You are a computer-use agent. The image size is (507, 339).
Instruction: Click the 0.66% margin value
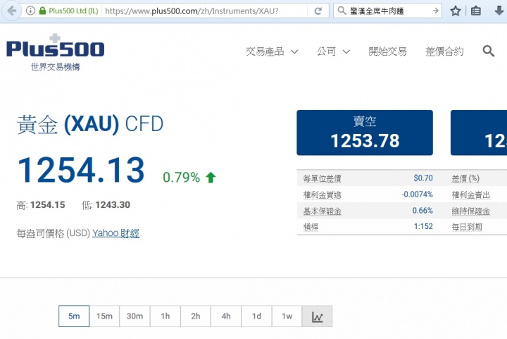pos(423,211)
